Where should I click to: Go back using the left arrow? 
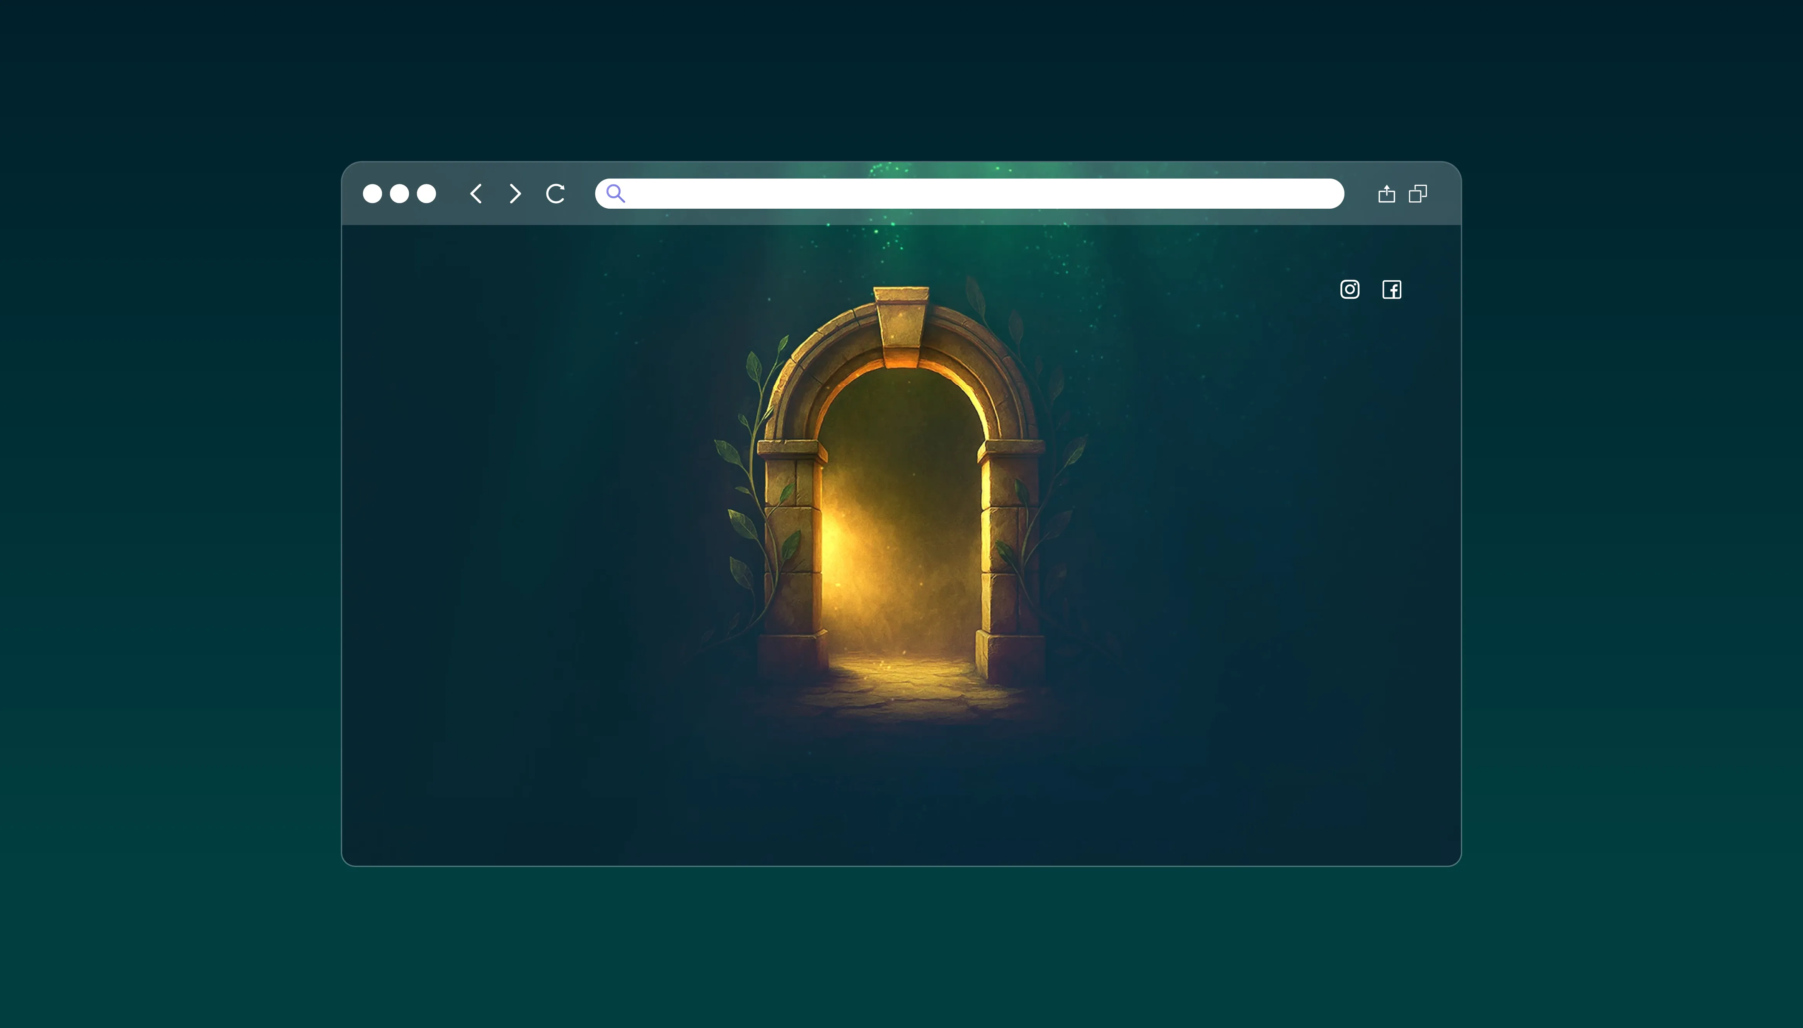(476, 194)
